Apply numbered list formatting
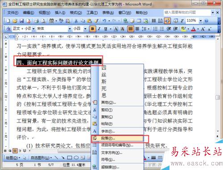This screenshot has width=223, height=170. 155,29
